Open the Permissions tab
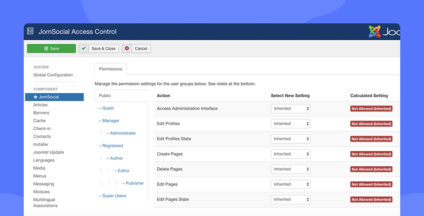The image size is (424, 216). click(x=111, y=69)
